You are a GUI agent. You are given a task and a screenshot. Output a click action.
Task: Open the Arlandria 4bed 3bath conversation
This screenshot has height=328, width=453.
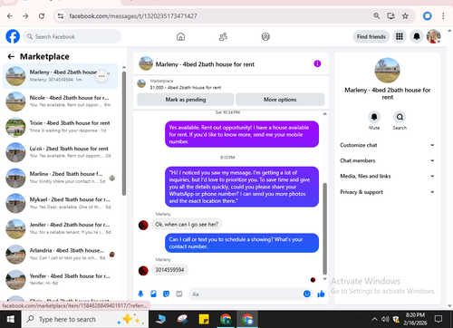[x=61, y=255]
